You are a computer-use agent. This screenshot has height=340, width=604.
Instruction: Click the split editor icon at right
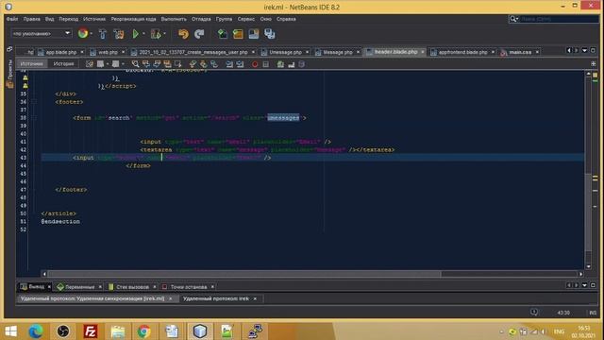(x=594, y=63)
